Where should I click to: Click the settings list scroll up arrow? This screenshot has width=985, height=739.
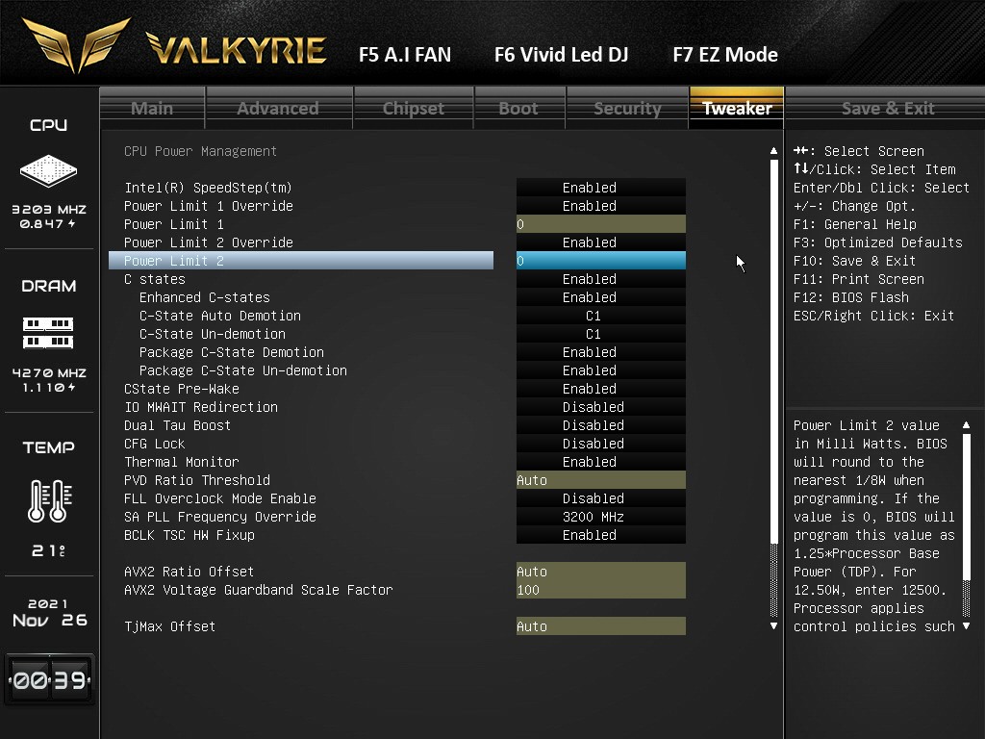tap(773, 151)
